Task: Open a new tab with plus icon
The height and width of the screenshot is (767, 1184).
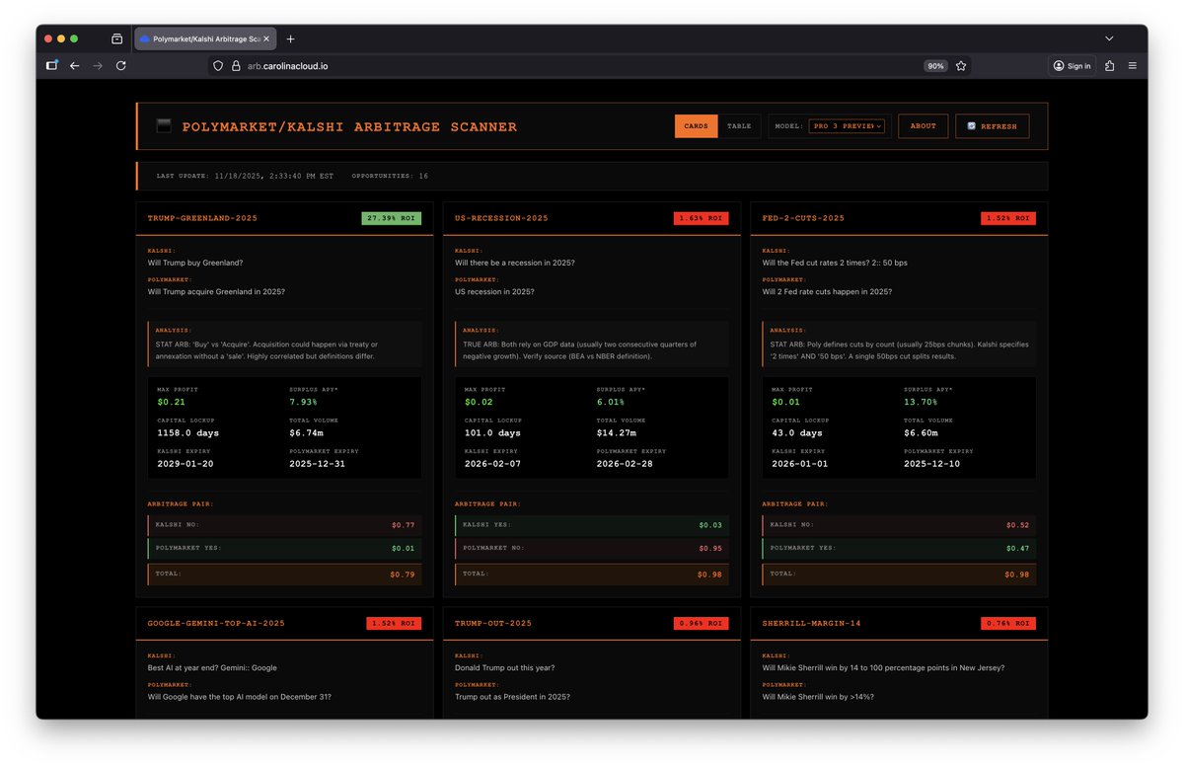Action: pos(290,38)
